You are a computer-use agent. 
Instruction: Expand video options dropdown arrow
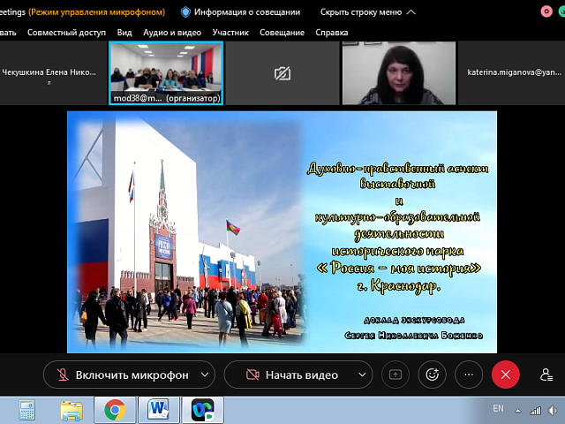(361, 375)
